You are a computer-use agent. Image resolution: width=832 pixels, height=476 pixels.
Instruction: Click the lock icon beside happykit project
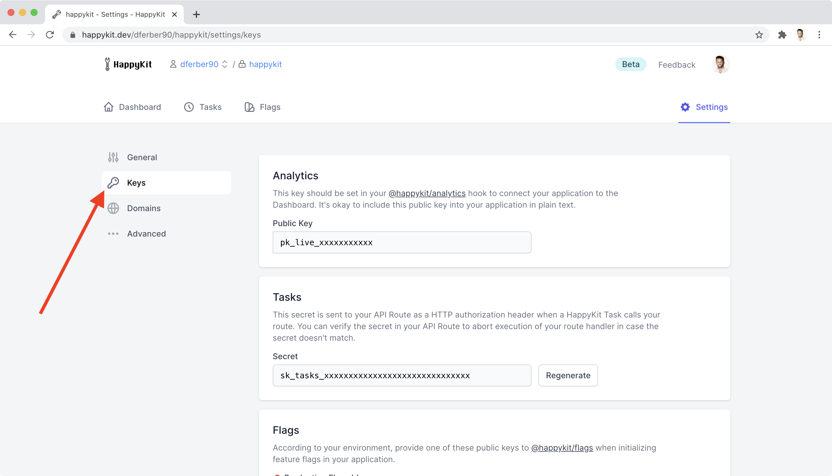coord(242,64)
